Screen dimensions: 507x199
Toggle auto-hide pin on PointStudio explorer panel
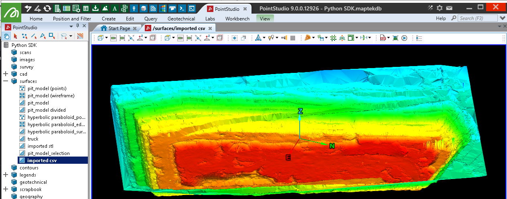(78, 26)
